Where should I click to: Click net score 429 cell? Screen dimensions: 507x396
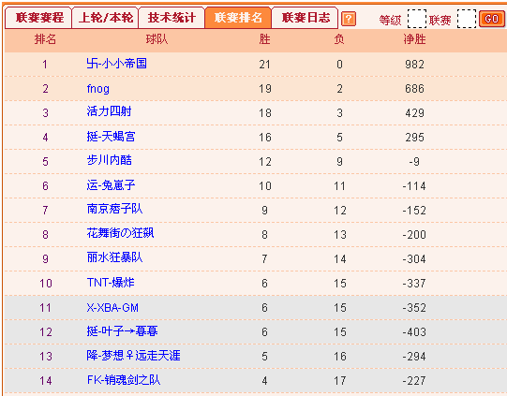click(414, 113)
